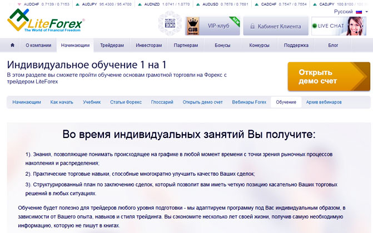Click the live chat operator photo

pos(355,26)
